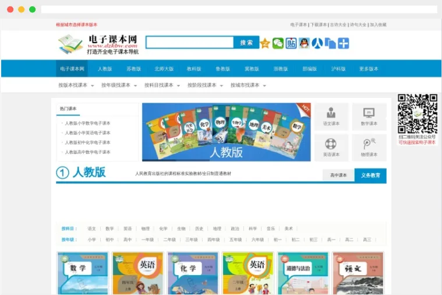
Task: Filter by grade 六年级
Action: (257, 240)
